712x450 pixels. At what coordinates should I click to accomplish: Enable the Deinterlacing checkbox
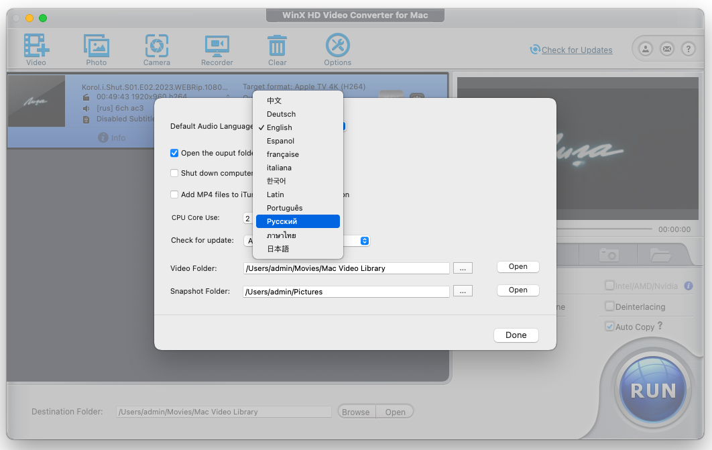(x=610, y=306)
